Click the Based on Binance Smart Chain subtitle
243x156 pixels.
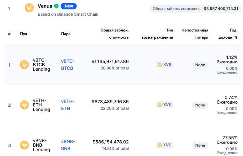pos(68,14)
